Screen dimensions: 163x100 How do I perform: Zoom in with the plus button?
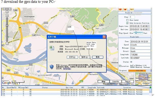(7, 16)
